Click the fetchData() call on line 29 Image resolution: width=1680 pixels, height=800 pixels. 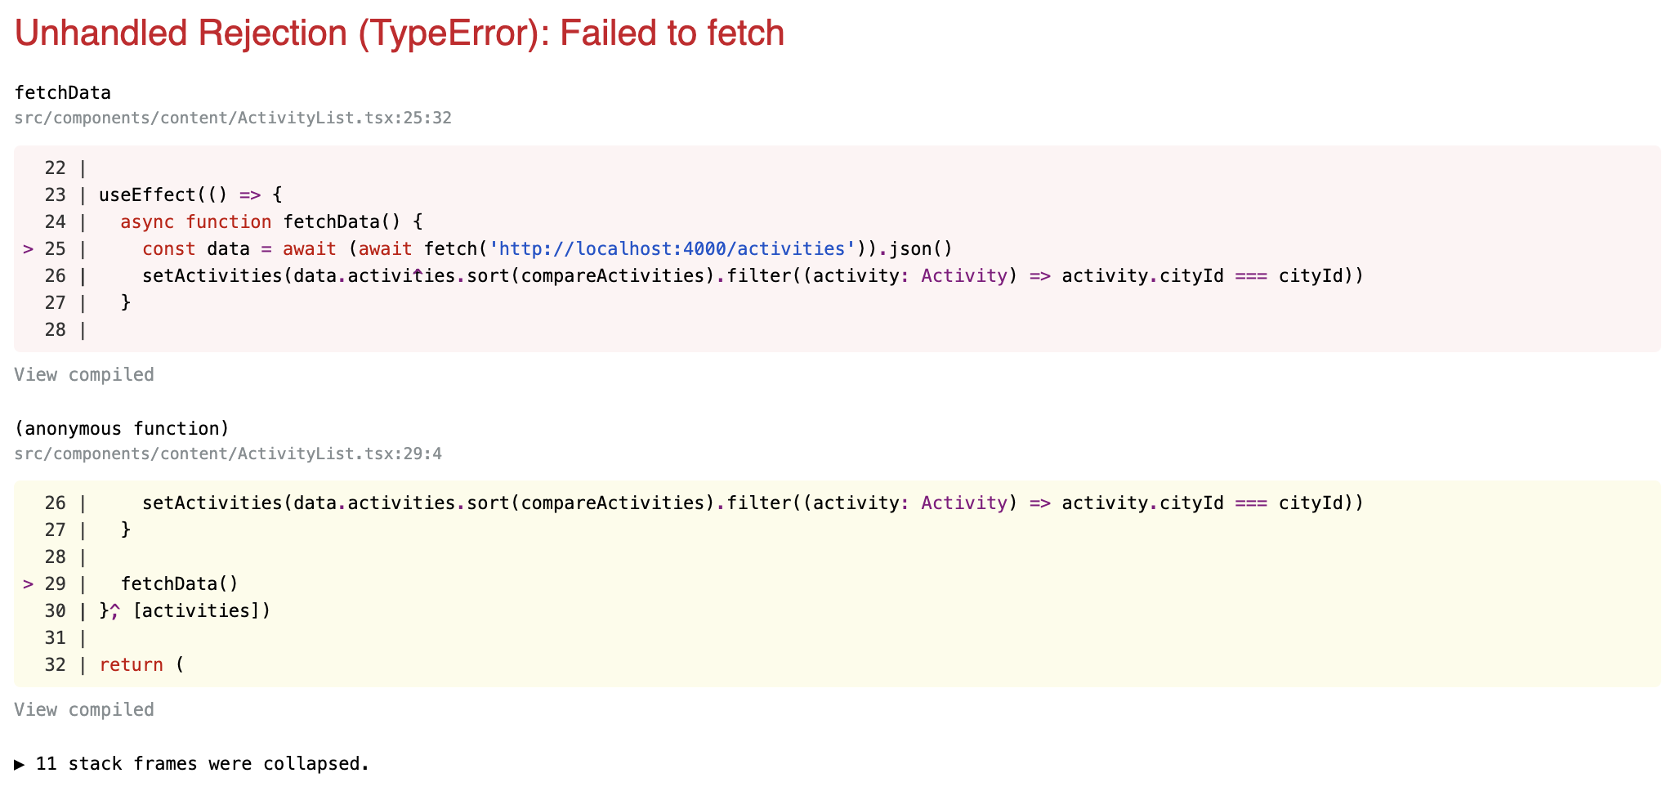click(180, 584)
